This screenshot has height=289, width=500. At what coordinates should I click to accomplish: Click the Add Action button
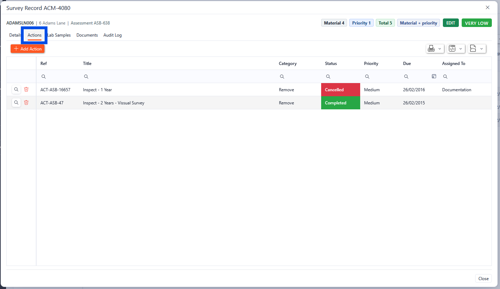pos(28,49)
